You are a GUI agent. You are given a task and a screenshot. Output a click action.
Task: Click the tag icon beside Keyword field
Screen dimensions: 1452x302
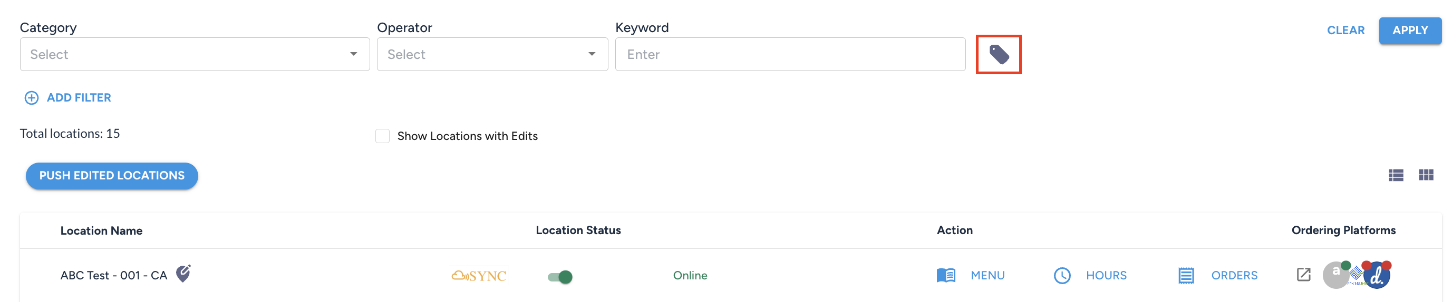point(998,55)
